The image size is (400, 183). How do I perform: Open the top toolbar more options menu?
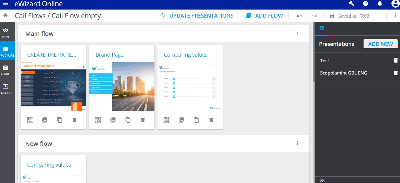point(395,16)
